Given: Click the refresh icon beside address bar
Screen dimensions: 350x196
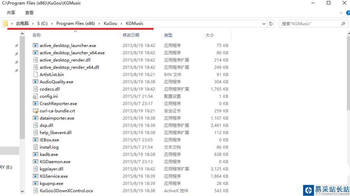Looking at the screenshot, I should [x=271, y=23].
